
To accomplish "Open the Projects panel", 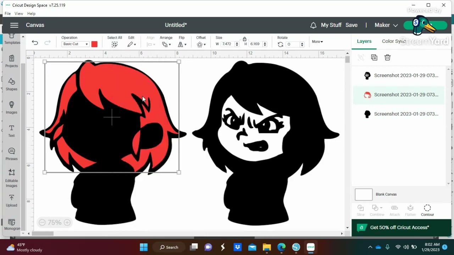I will point(11,61).
